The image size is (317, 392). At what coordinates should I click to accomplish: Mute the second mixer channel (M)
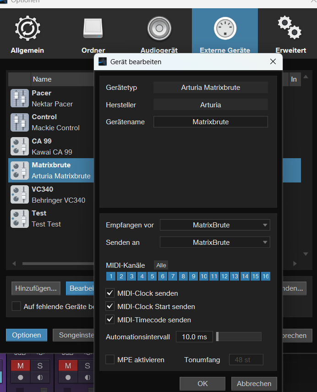[x=68, y=366]
